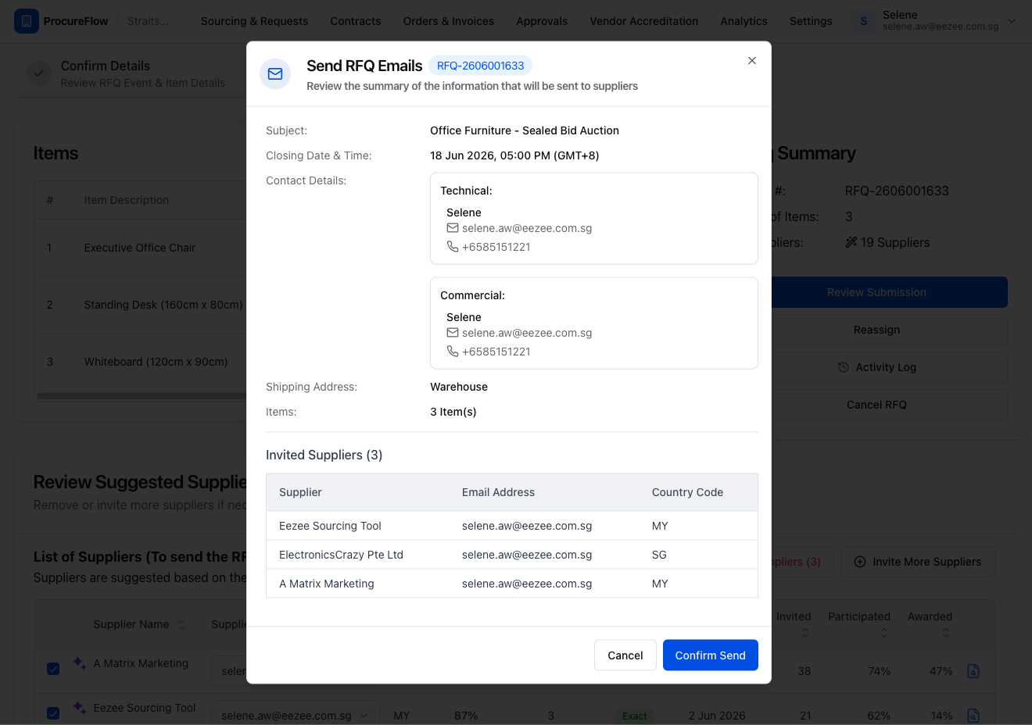This screenshot has height=725, width=1032.
Task: Click the RFQ-2606001633 badge in the dialog
Action: [480, 66]
